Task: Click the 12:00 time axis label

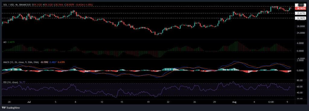Action: (x=271, y=102)
